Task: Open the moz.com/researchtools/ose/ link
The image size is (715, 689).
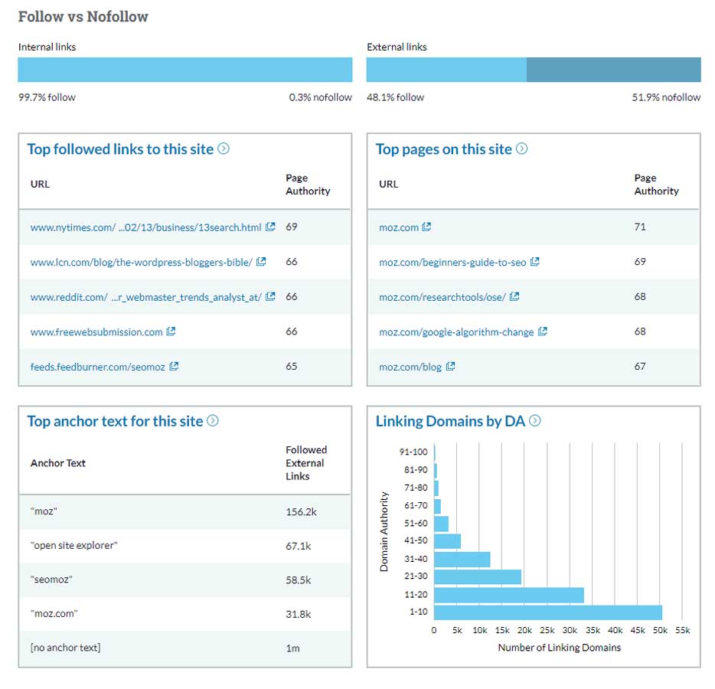Action: [x=442, y=297]
